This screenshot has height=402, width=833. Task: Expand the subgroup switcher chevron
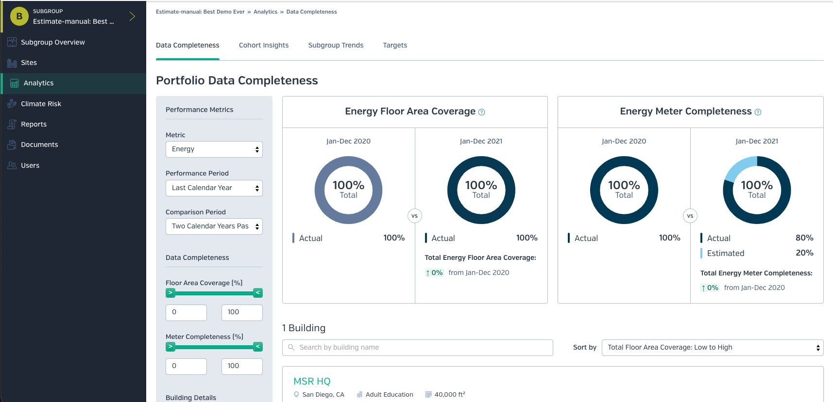click(132, 16)
